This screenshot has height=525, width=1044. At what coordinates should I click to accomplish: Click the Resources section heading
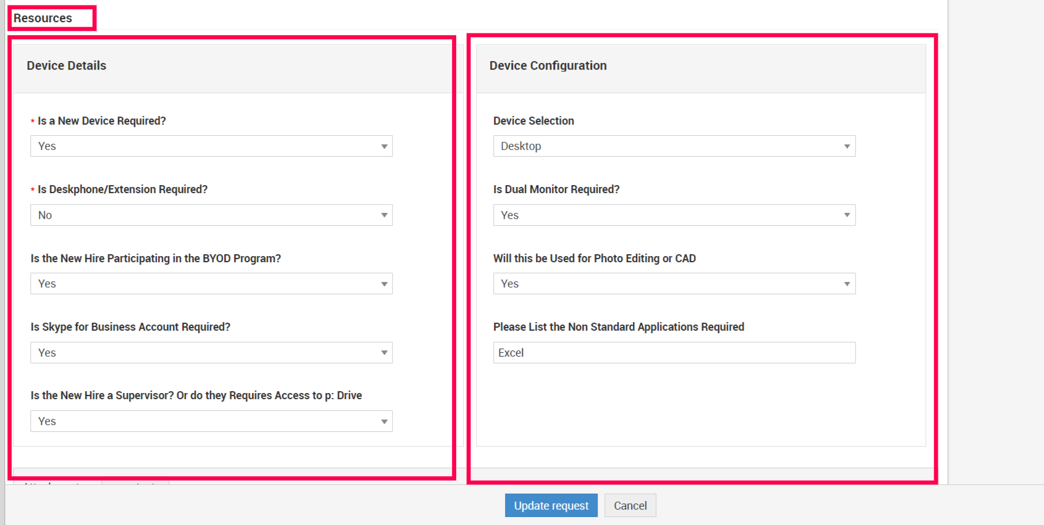(43, 19)
